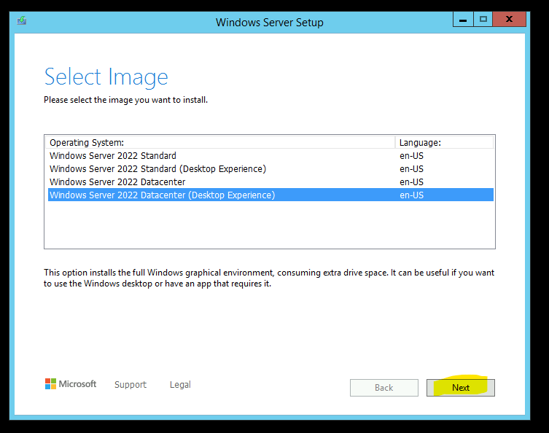Maximize the Windows Server Setup window

[x=483, y=20]
